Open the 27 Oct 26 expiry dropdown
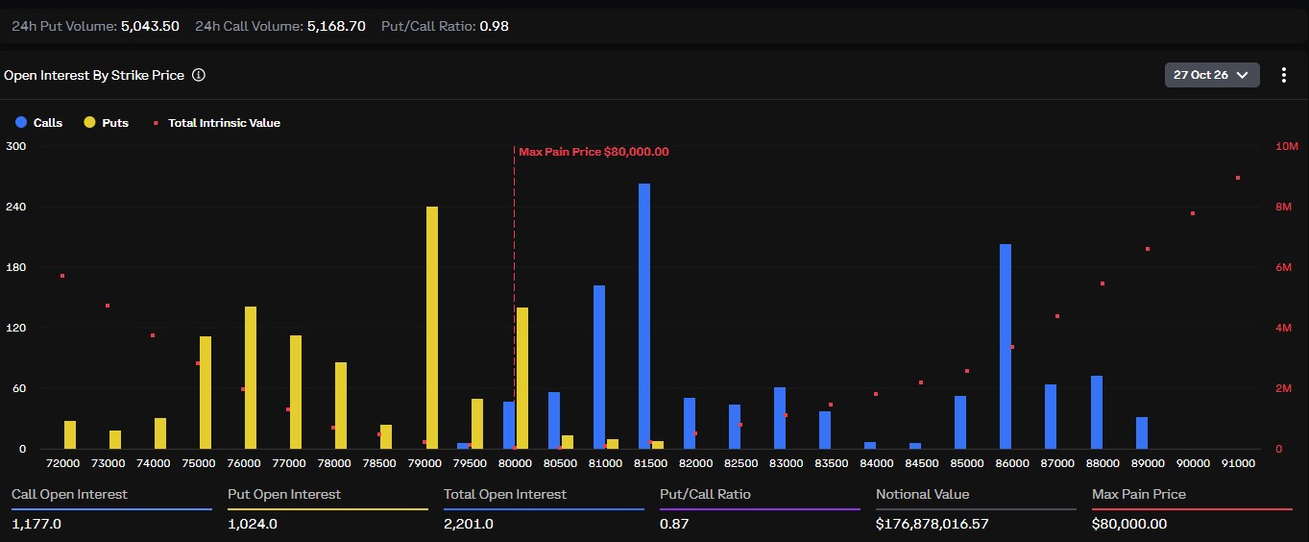Image resolution: width=1309 pixels, height=542 pixels. pyautogui.click(x=1212, y=75)
